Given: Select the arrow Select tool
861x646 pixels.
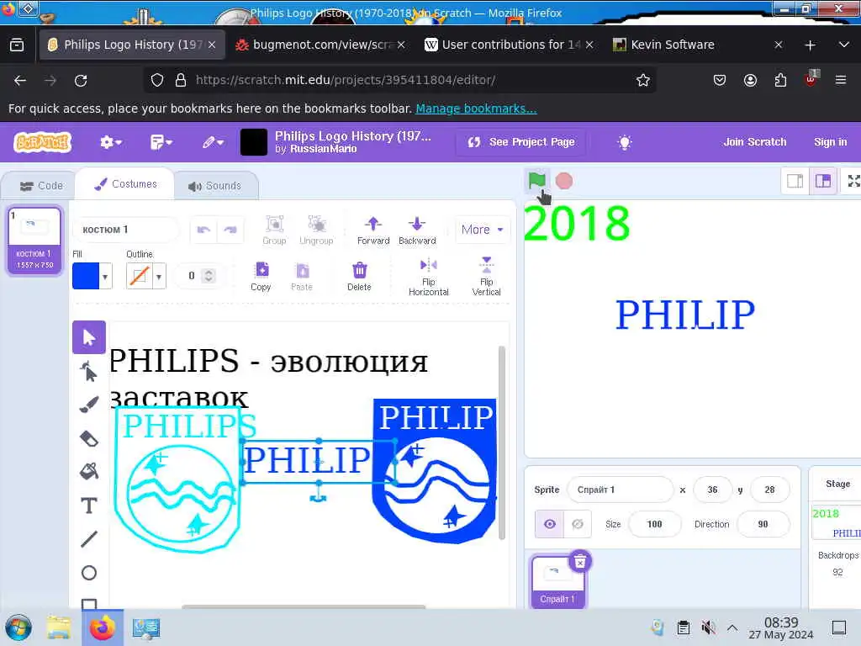Looking at the screenshot, I should point(89,336).
